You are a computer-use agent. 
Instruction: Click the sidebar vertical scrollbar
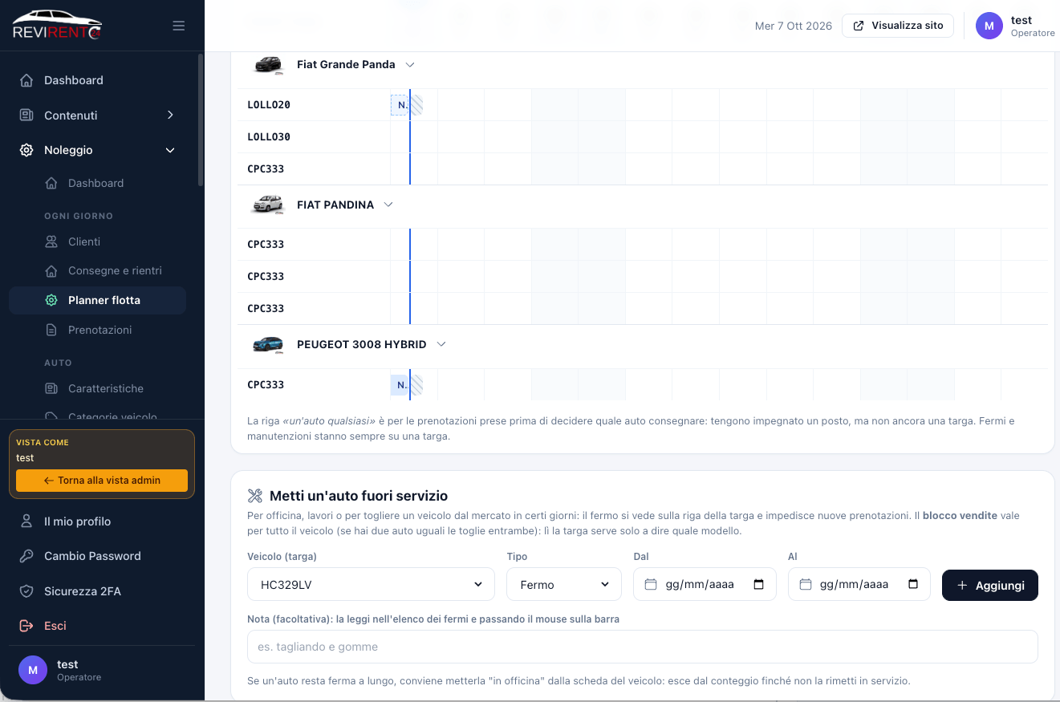click(x=201, y=120)
